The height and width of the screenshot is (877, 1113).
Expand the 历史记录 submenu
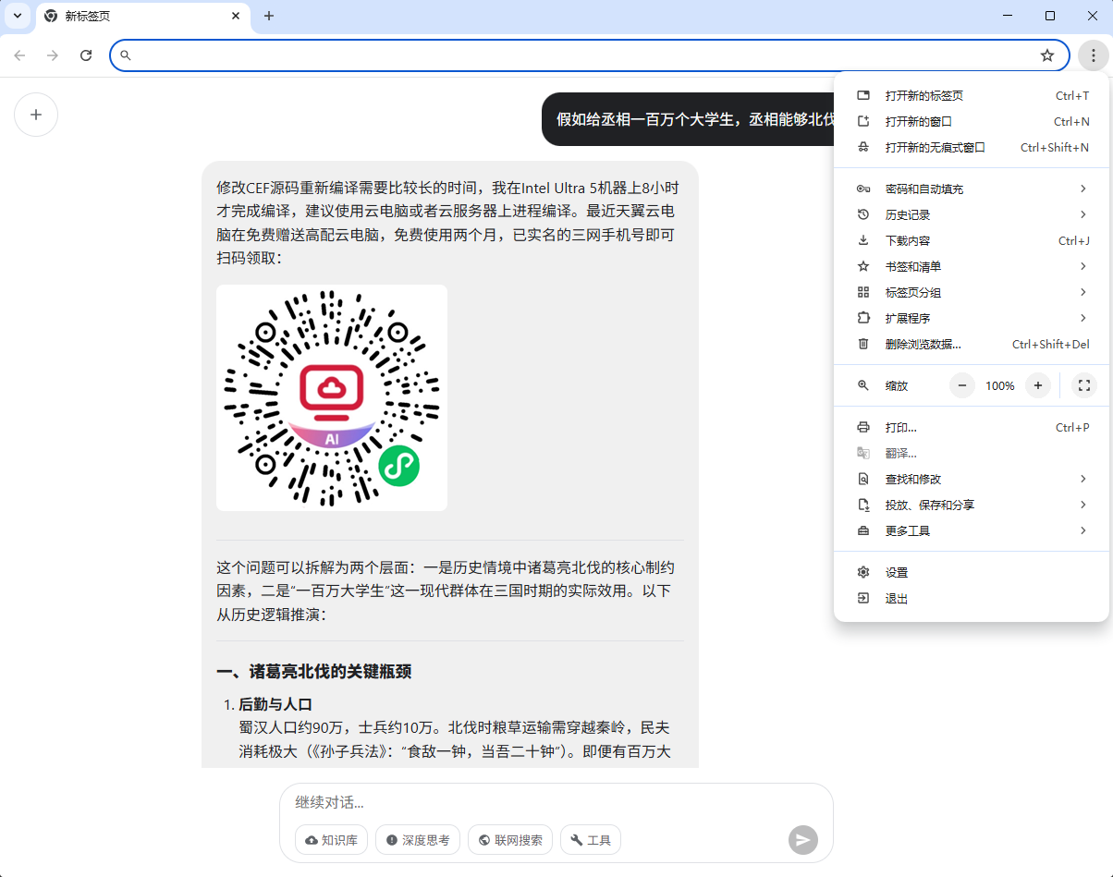pyautogui.click(x=972, y=214)
